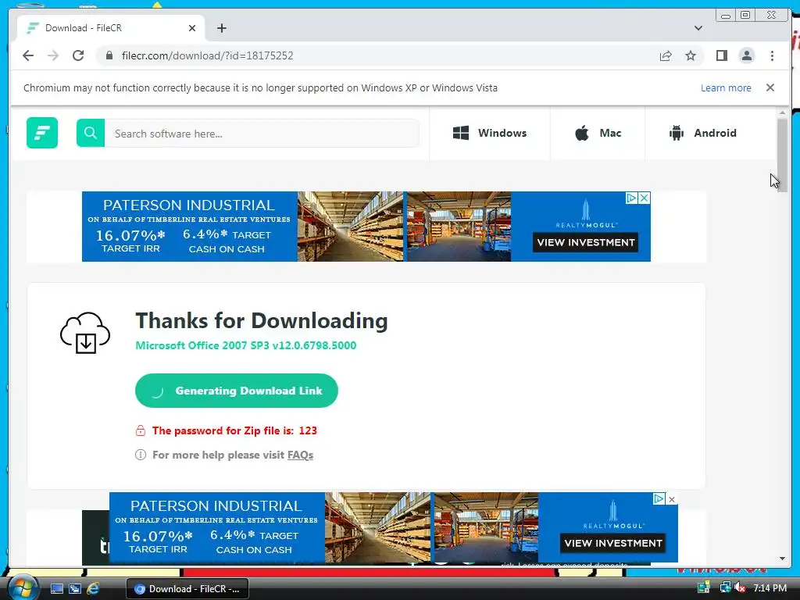
Task: Open the Mac software category
Action: click(x=598, y=133)
